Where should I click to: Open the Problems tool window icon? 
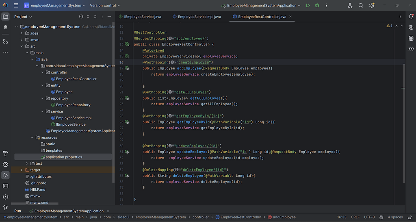pyautogui.click(x=5, y=197)
